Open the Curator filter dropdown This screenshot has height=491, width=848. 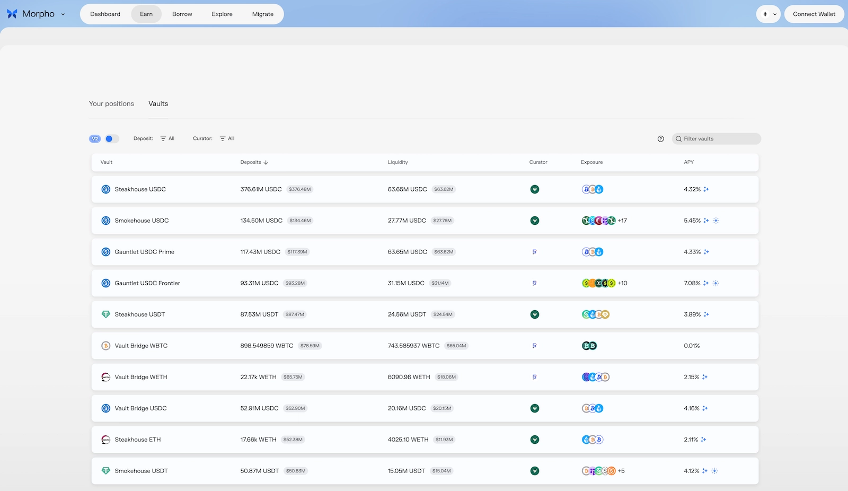tap(226, 138)
